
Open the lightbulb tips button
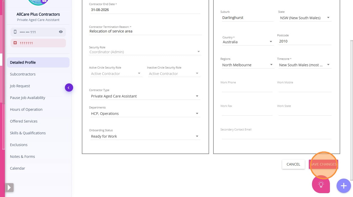click(321, 184)
